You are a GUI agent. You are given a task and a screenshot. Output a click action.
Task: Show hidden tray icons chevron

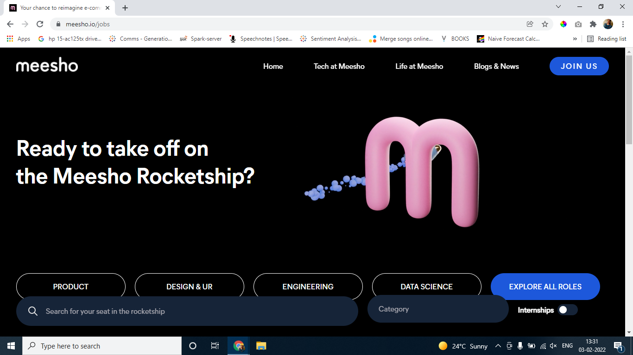point(498,346)
